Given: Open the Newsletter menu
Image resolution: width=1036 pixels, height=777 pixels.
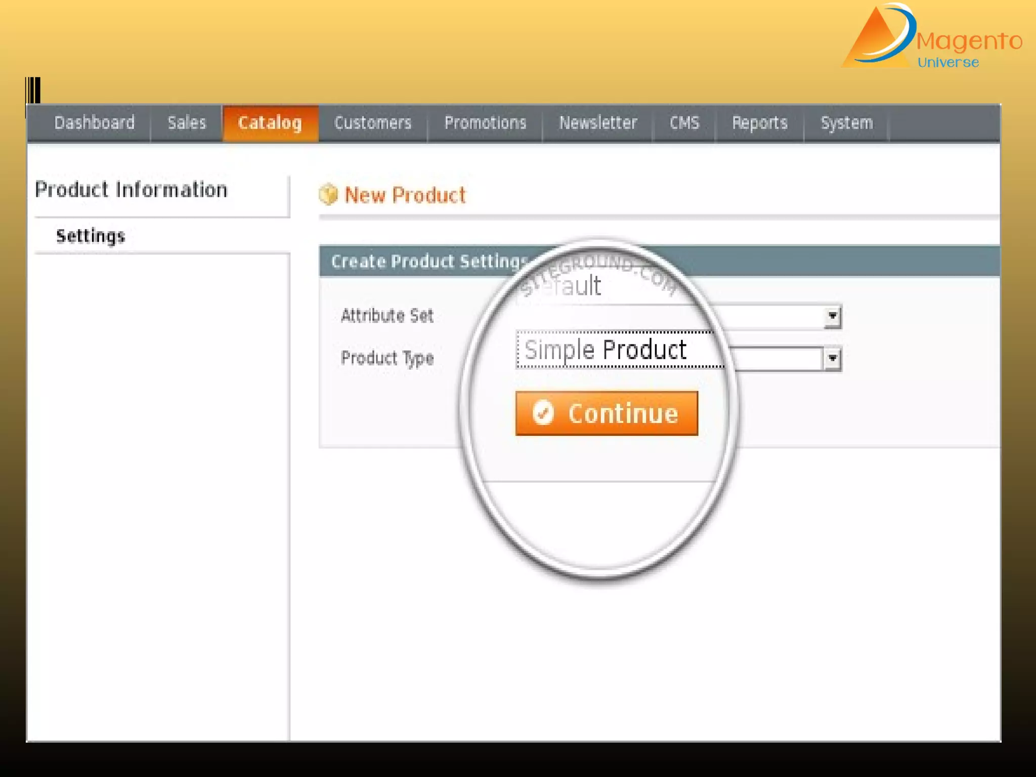Looking at the screenshot, I should (x=598, y=123).
